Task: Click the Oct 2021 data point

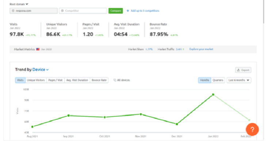Action: [x=105, y=117]
